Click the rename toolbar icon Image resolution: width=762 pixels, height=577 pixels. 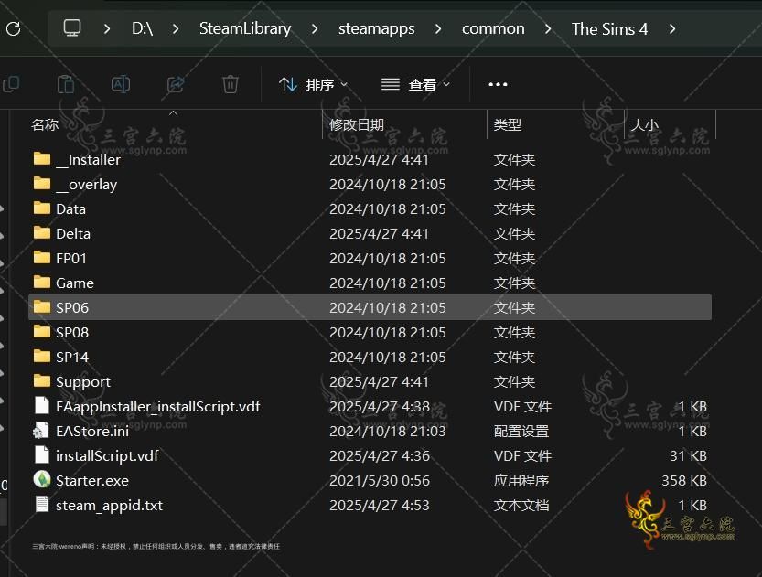(121, 84)
